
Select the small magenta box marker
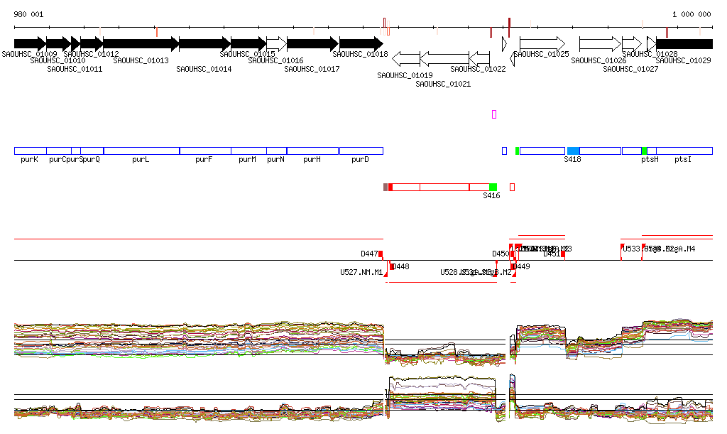click(494, 114)
